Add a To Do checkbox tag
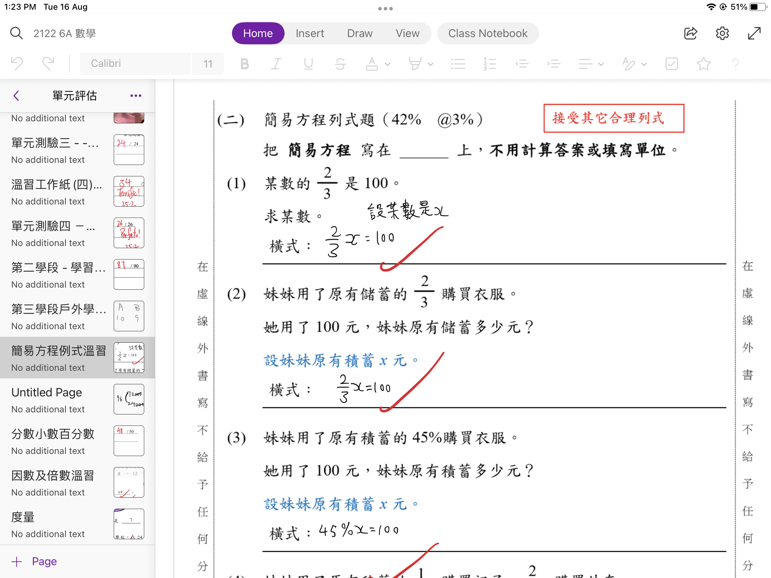 672,64
